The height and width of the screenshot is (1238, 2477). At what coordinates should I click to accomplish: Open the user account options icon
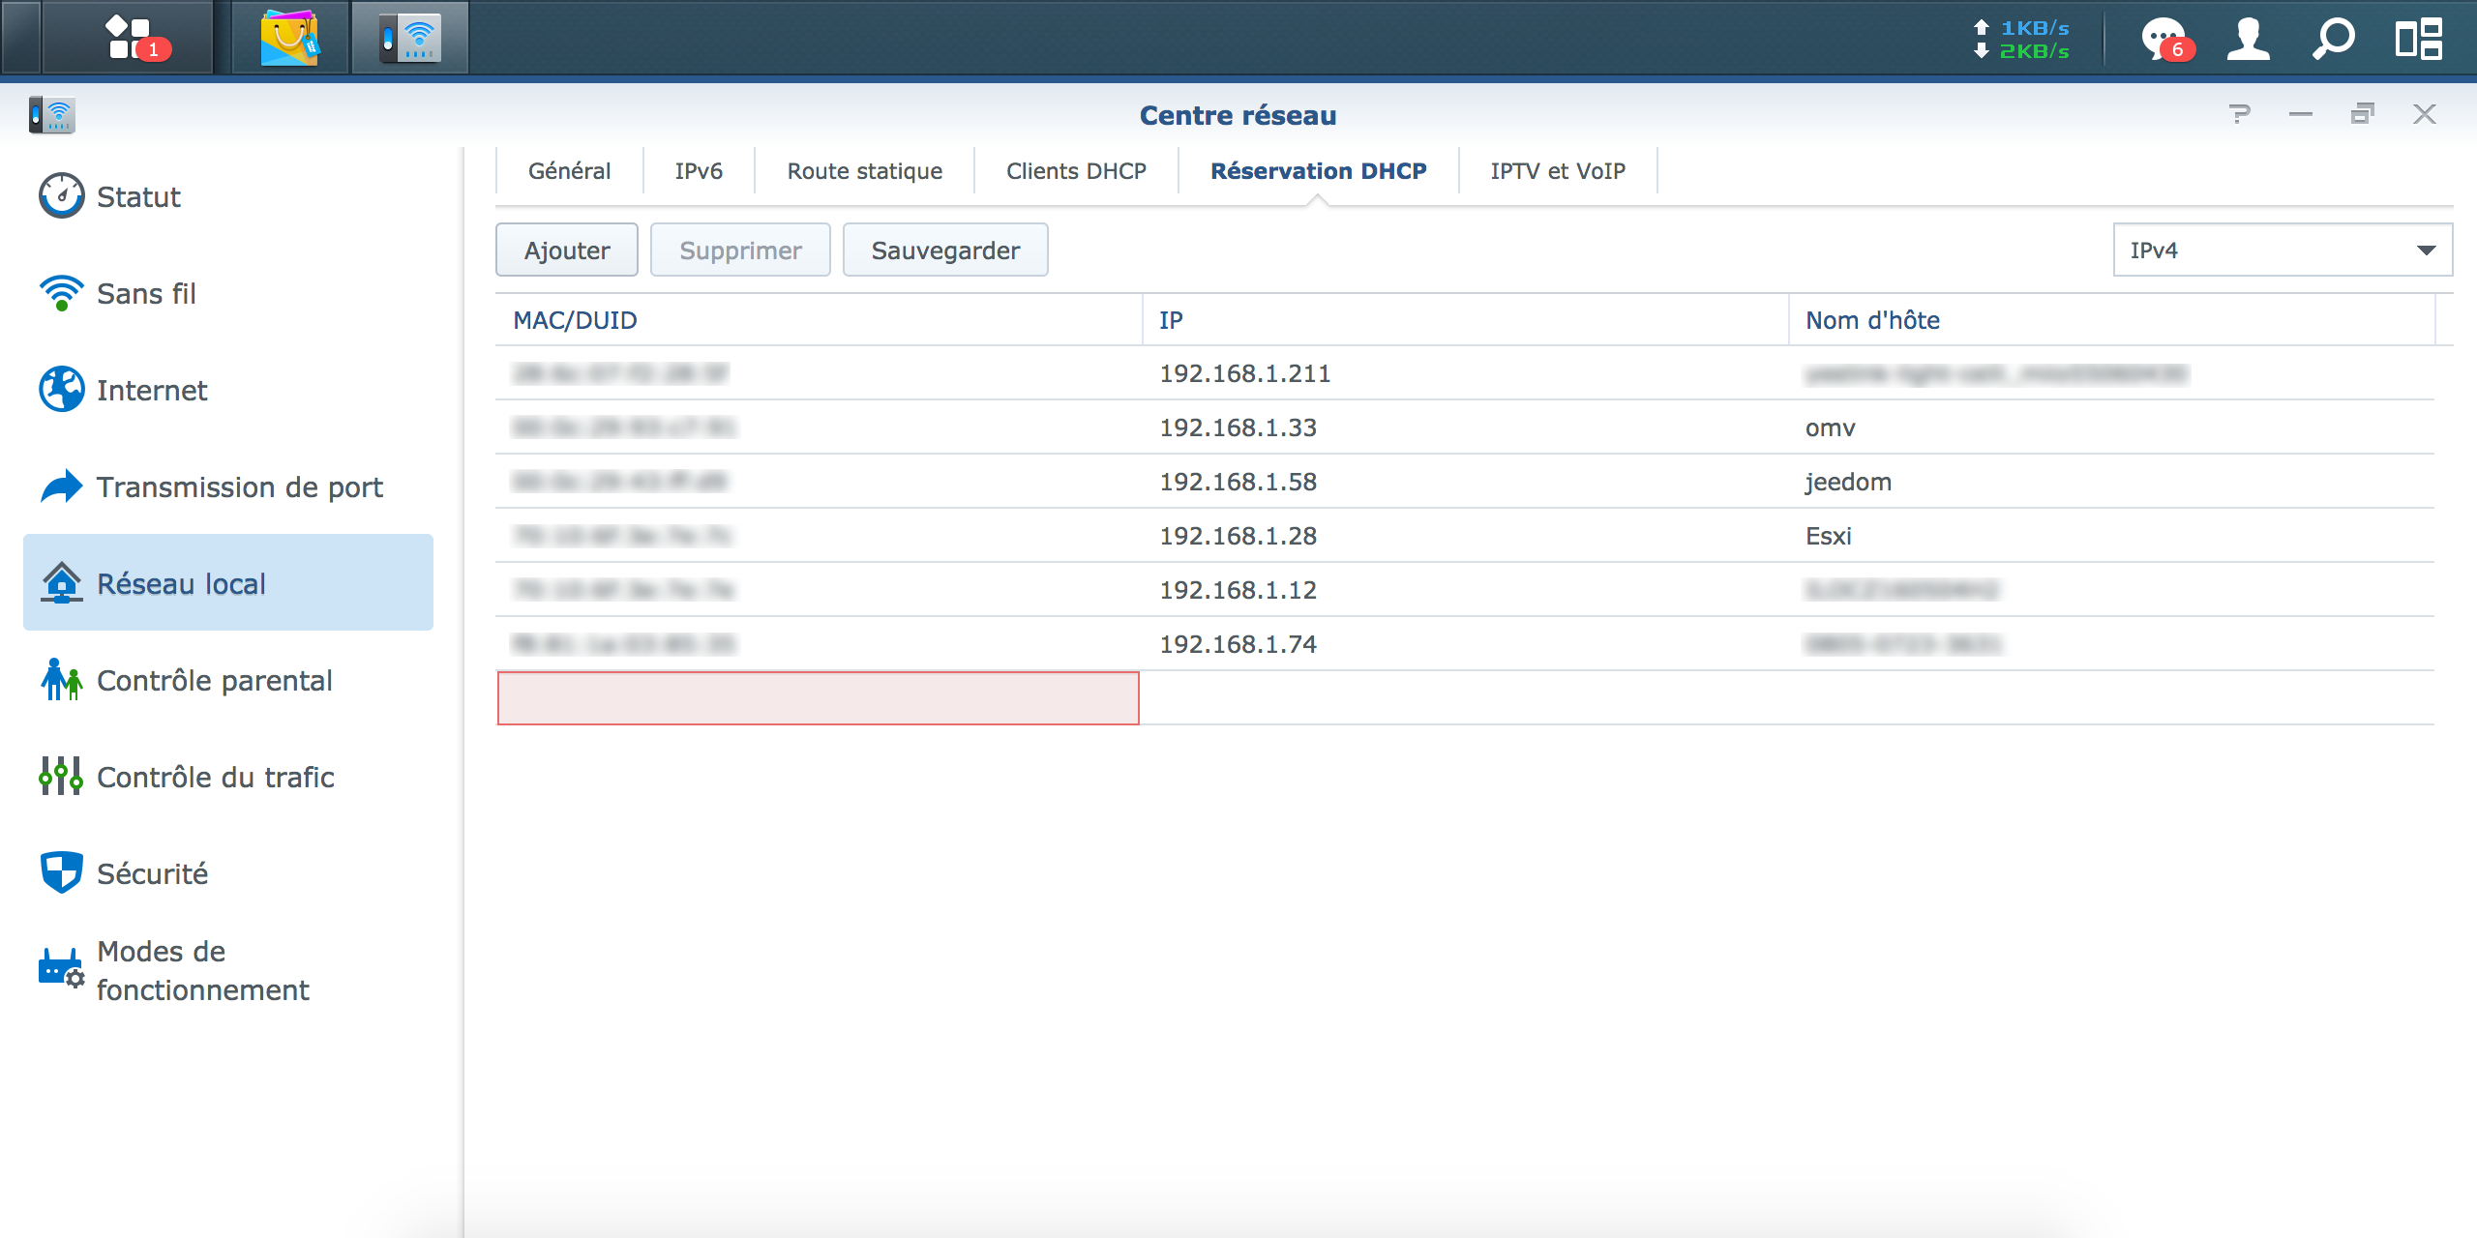point(2248,39)
